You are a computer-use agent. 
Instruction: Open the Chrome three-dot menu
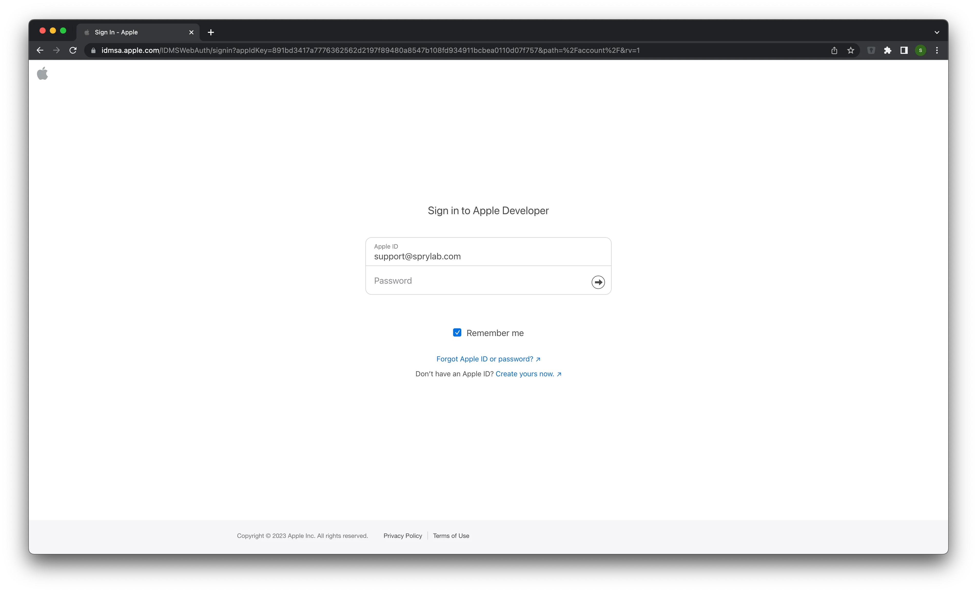tap(937, 50)
